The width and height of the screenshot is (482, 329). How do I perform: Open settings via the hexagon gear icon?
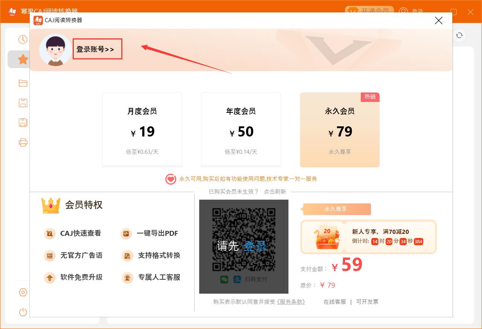tap(23, 292)
